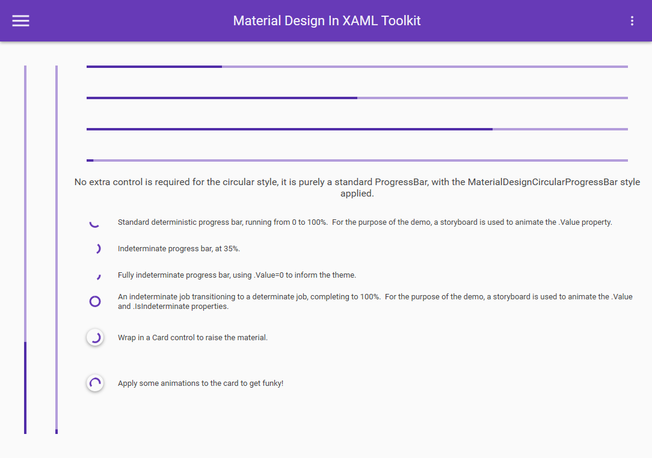
Task: Click the fourth horizontal progress bar near zero
Action: (x=357, y=160)
